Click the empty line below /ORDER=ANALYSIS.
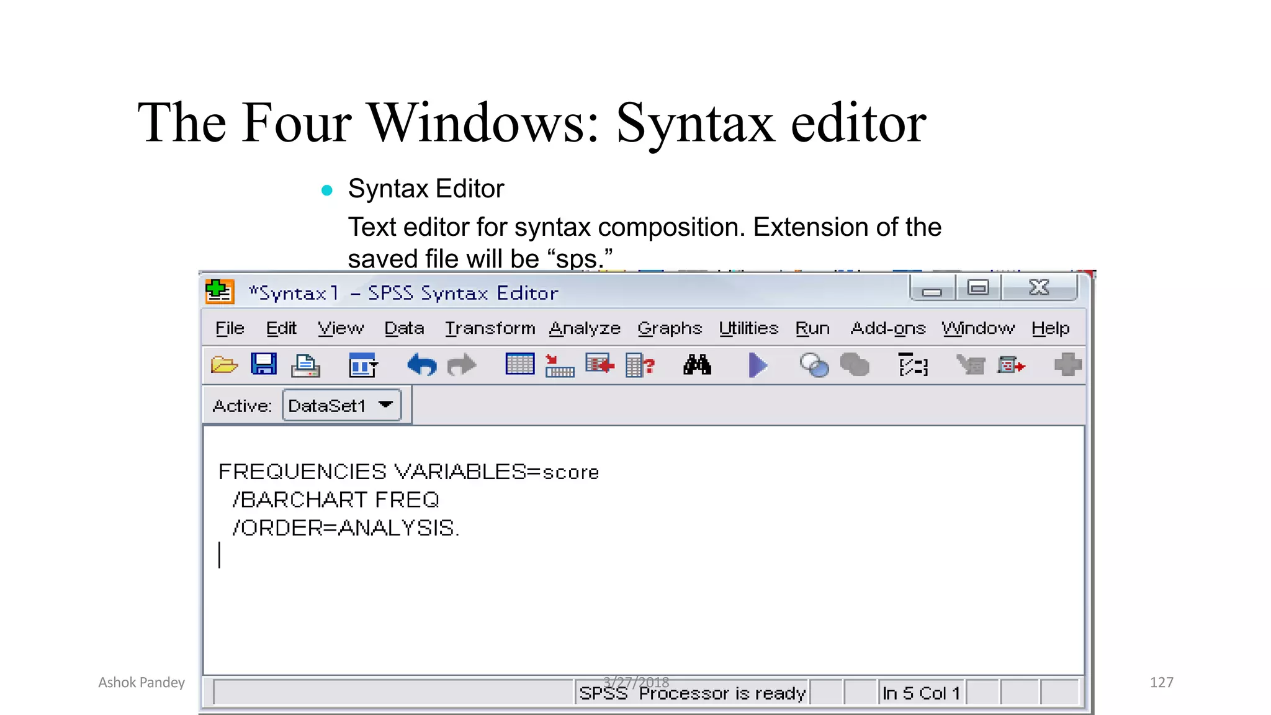This screenshot has width=1271, height=715. [644, 555]
